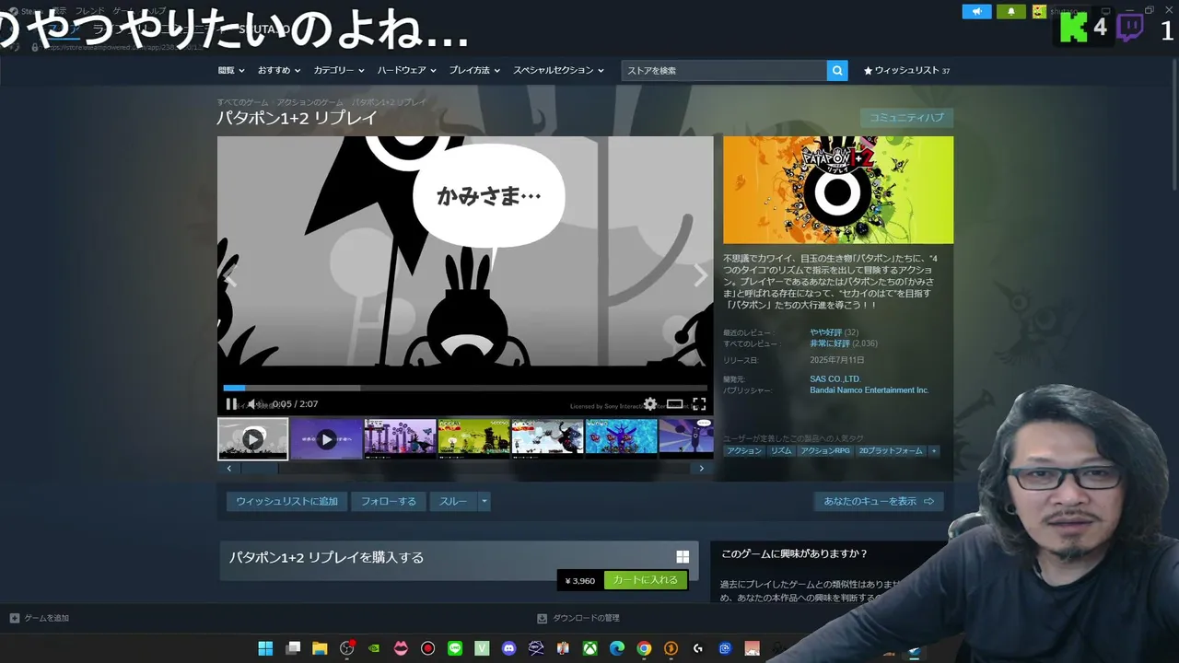Show previous media with left arrow on video
This screenshot has height=663, width=1179.
point(230,275)
